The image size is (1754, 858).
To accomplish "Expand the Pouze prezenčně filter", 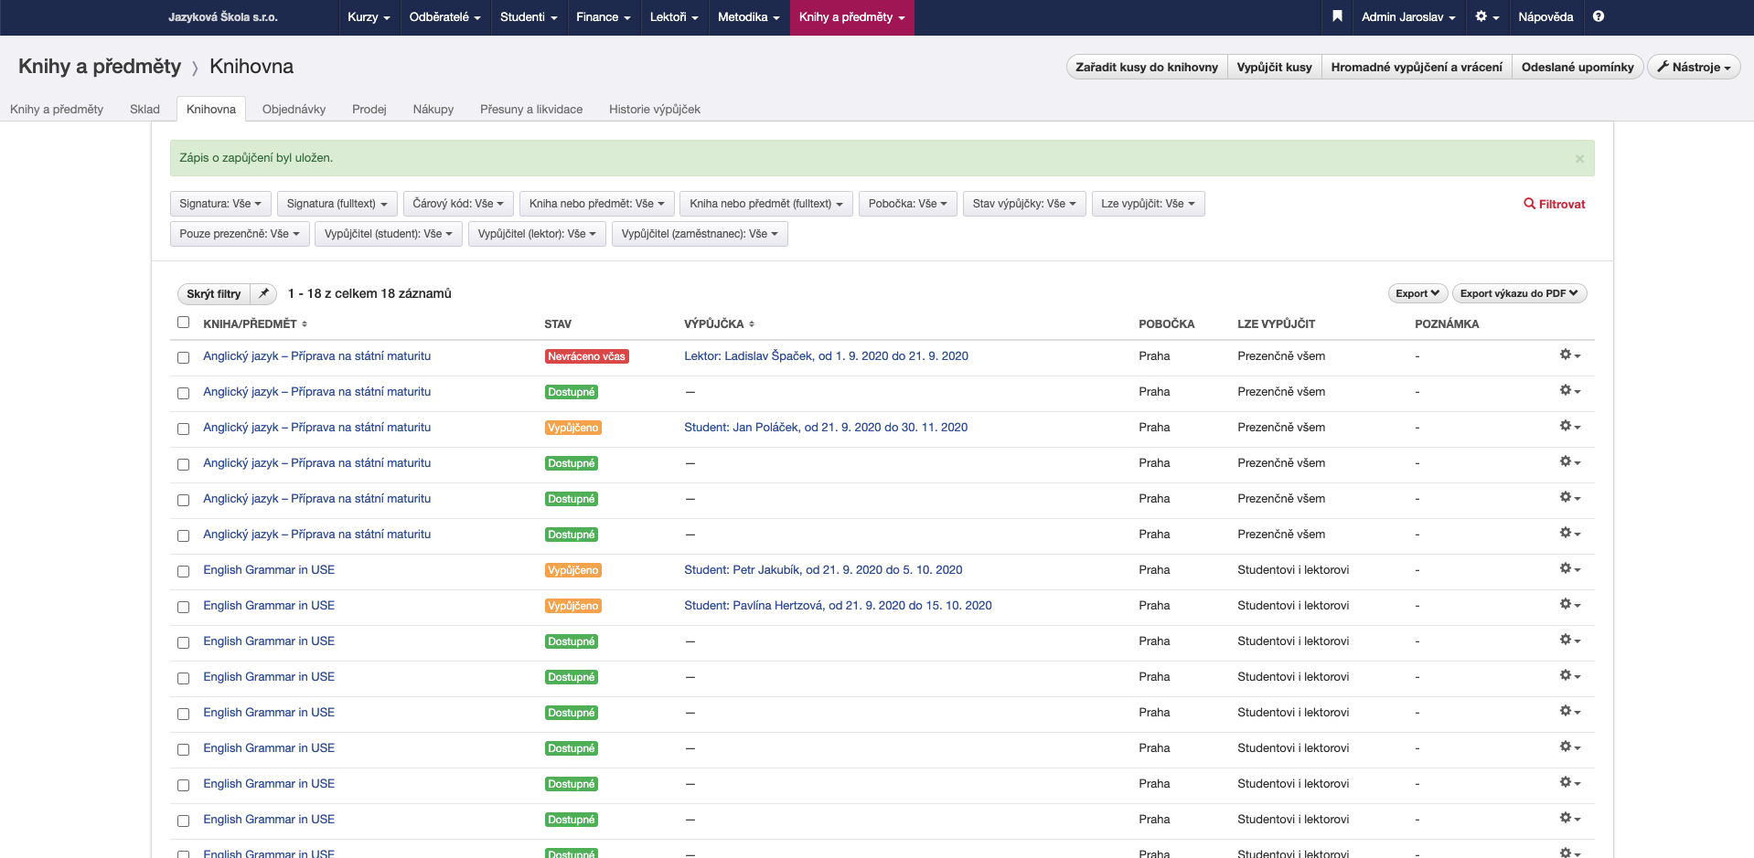I will click(240, 234).
